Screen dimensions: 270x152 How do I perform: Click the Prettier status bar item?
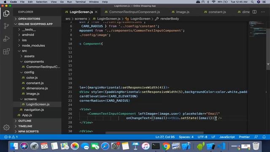pyautogui.click(x=244, y=137)
